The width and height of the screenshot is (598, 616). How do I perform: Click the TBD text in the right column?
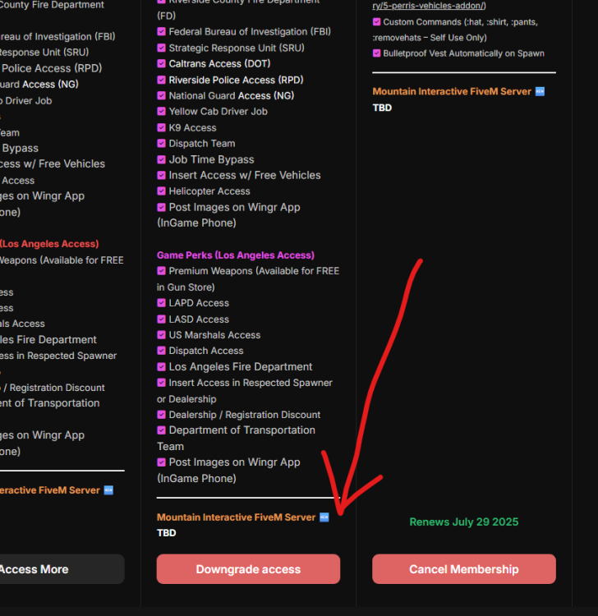click(x=382, y=108)
